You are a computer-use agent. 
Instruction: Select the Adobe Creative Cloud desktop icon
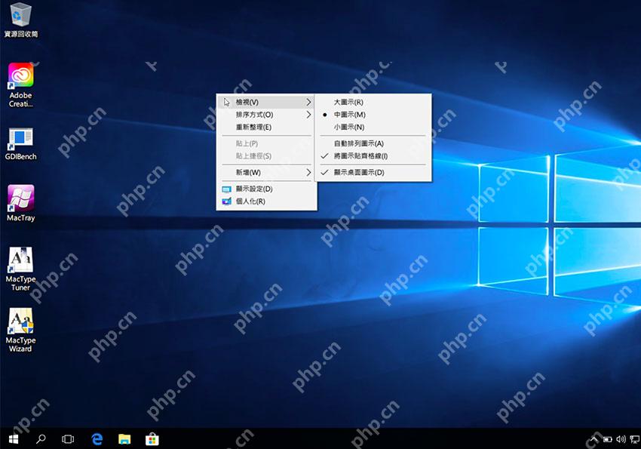(20, 85)
